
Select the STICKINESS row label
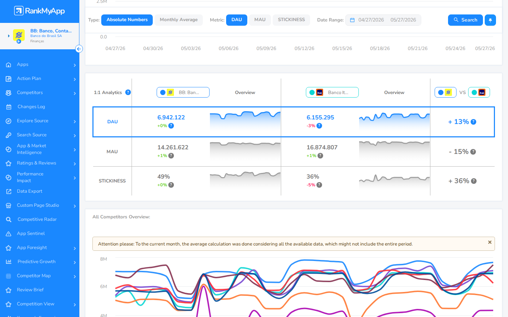(112, 181)
